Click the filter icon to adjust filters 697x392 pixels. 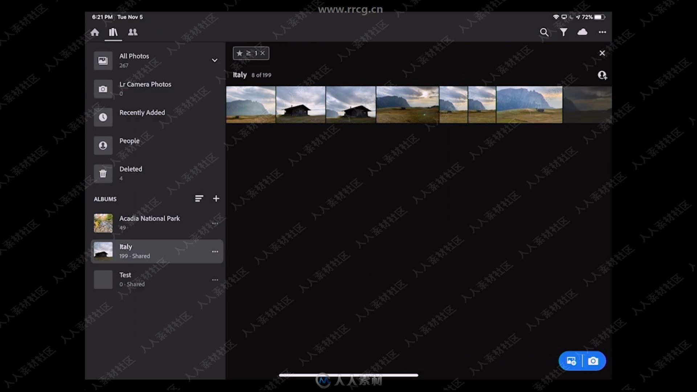coord(563,32)
